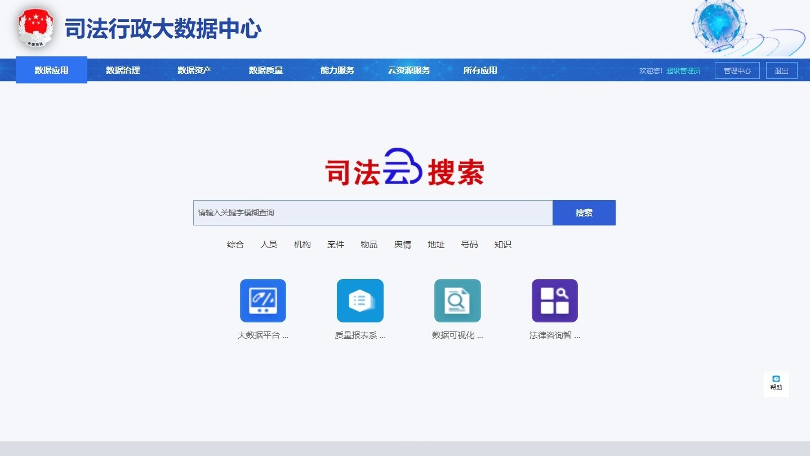Open the 管理中心 button
Viewport: 810px width, 456px height.
(737, 71)
